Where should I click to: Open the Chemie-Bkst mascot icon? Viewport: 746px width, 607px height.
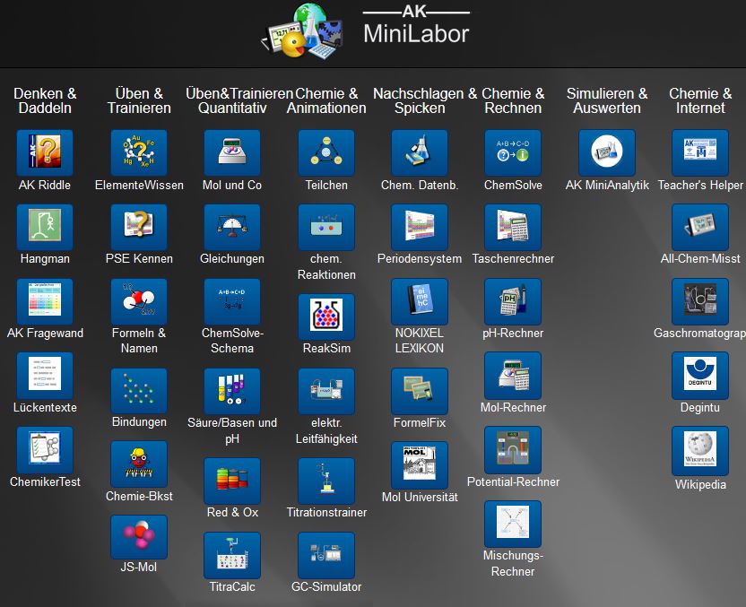click(x=139, y=464)
